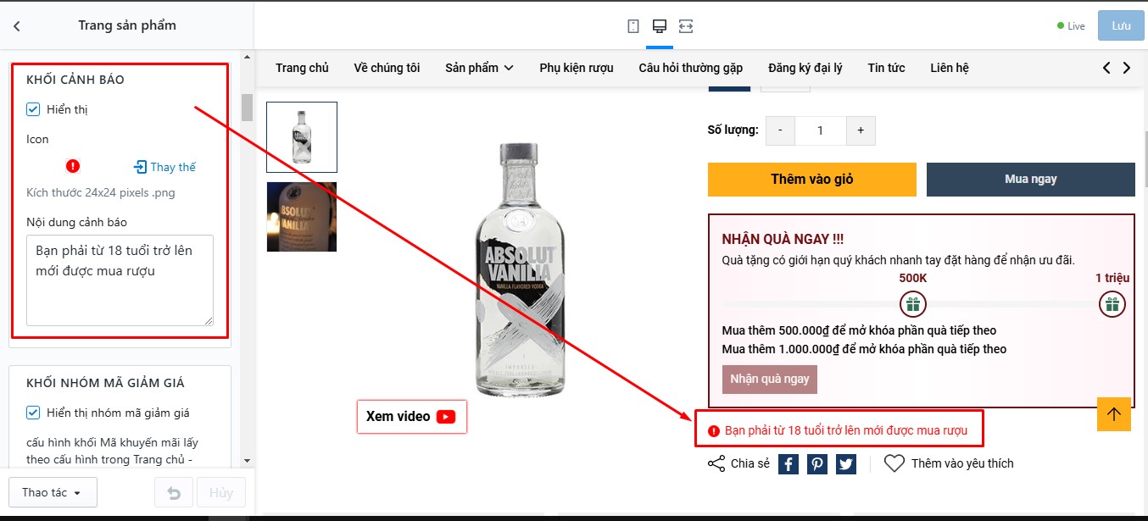This screenshot has height=521, width=1148.
Task: Click Nhận quà ngay button
Action: pyautogui.click(x=770, y=379)
